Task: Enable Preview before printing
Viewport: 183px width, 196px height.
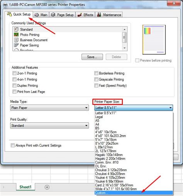Action: click(137, 60)
